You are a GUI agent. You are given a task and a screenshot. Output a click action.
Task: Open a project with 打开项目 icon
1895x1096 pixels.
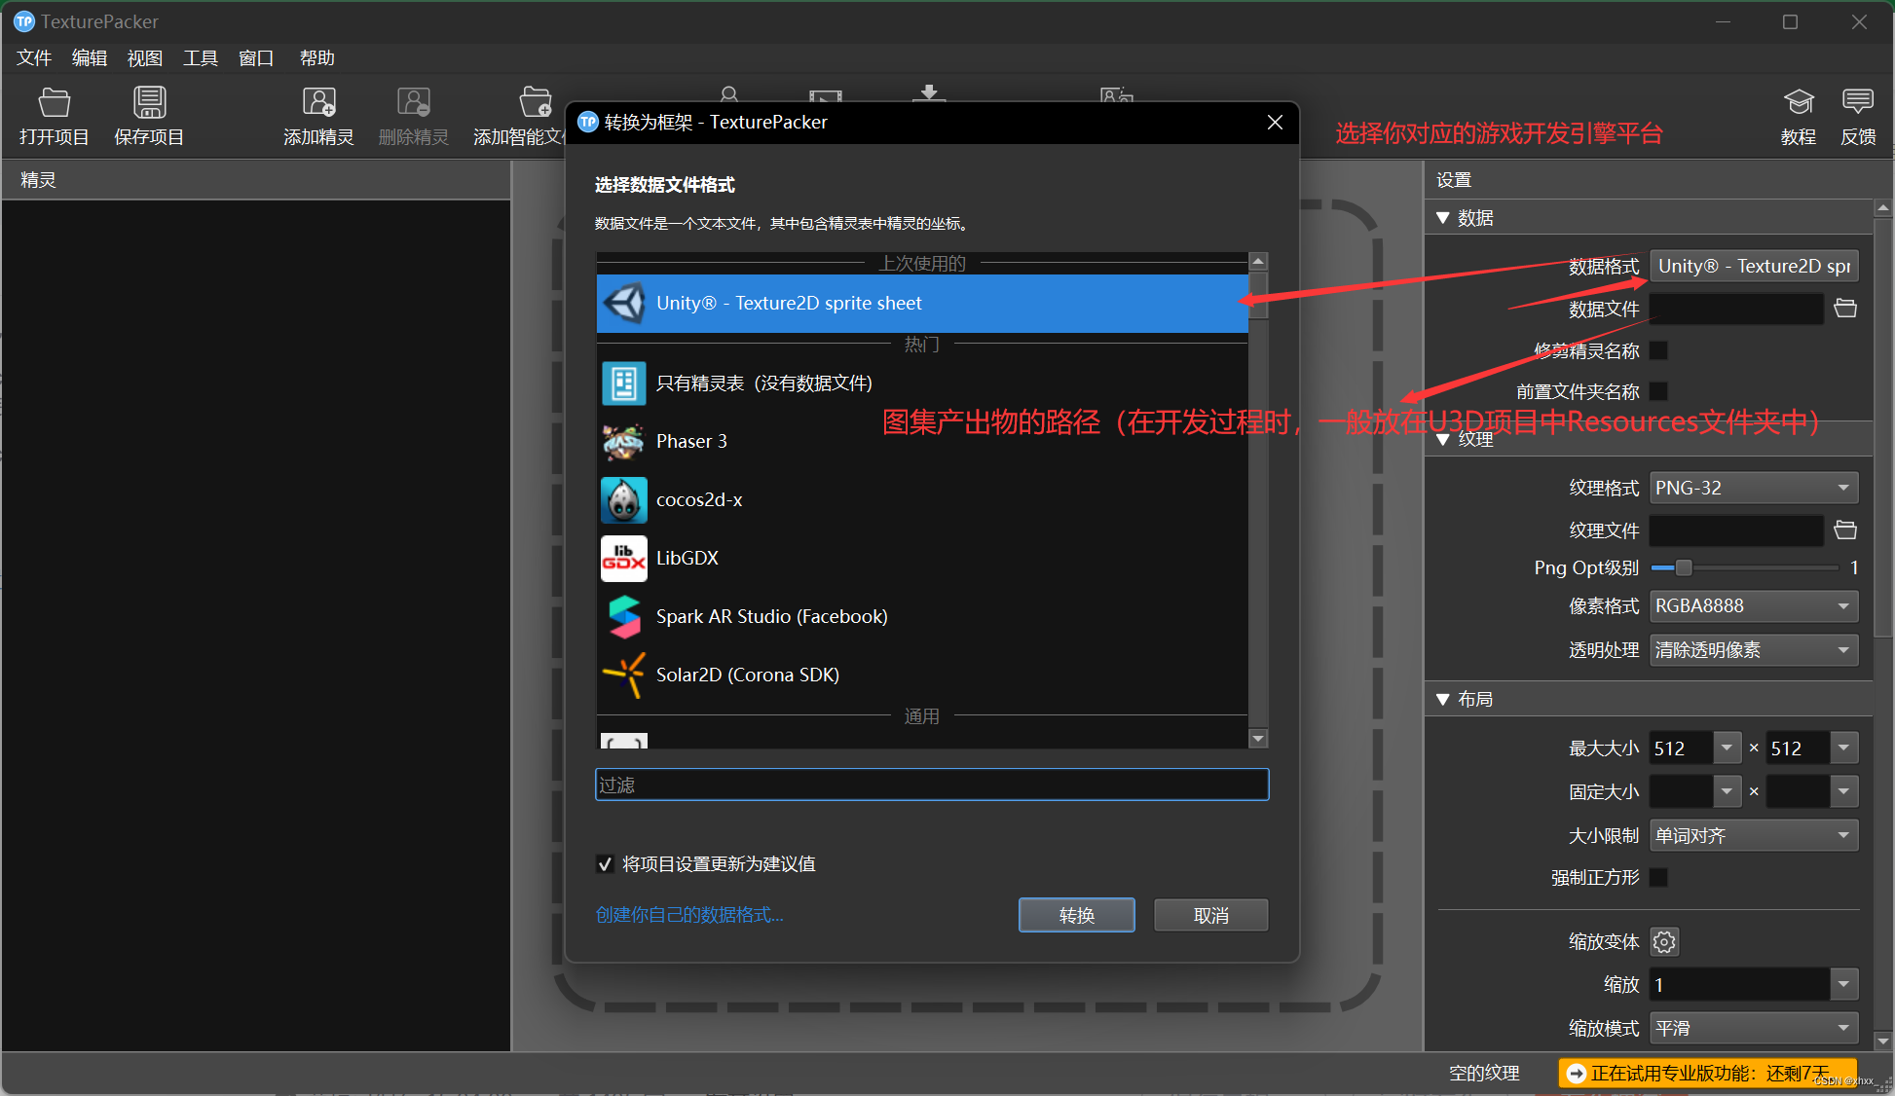click(54, 114)
